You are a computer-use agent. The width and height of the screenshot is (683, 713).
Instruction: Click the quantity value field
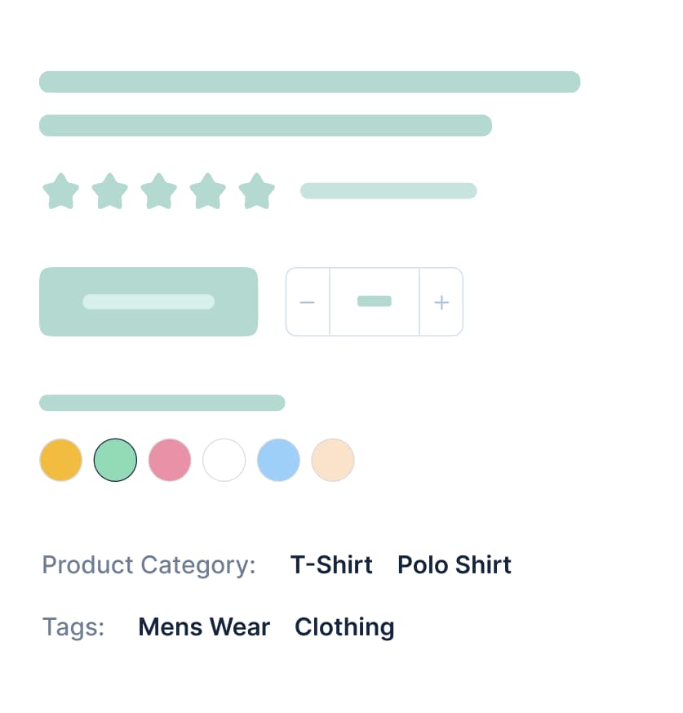point(375,302)
